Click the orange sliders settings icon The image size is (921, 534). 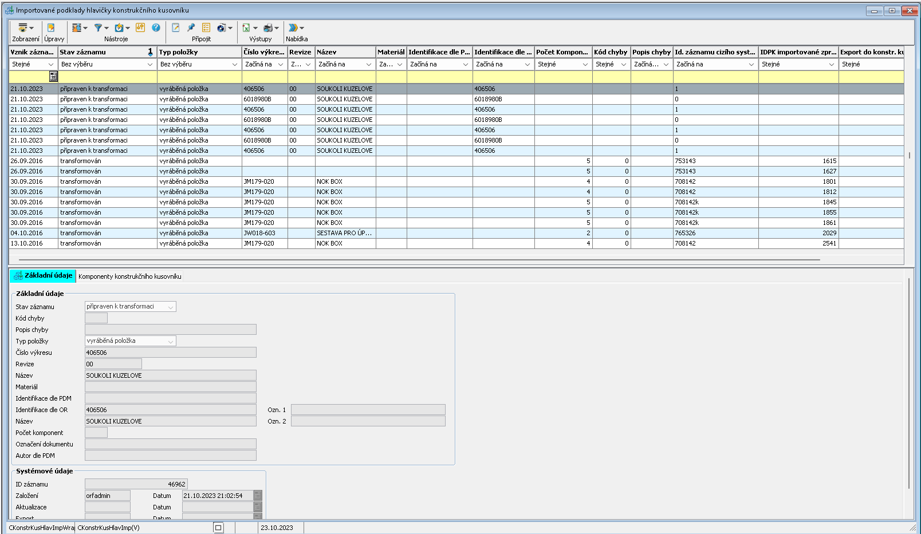140,27
